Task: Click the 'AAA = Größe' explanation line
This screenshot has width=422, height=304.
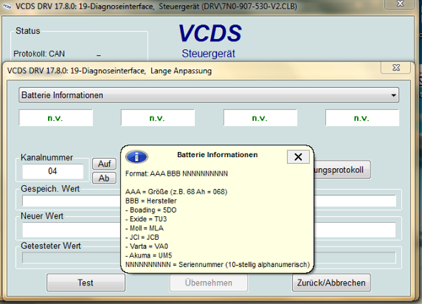Action: 176,192
